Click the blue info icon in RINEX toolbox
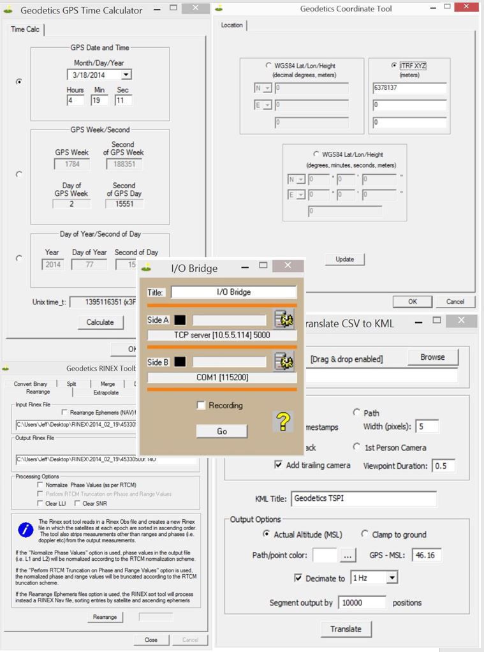Image resolution: width=484 pixels, height=652 pixels. click(x=26, y=529)
